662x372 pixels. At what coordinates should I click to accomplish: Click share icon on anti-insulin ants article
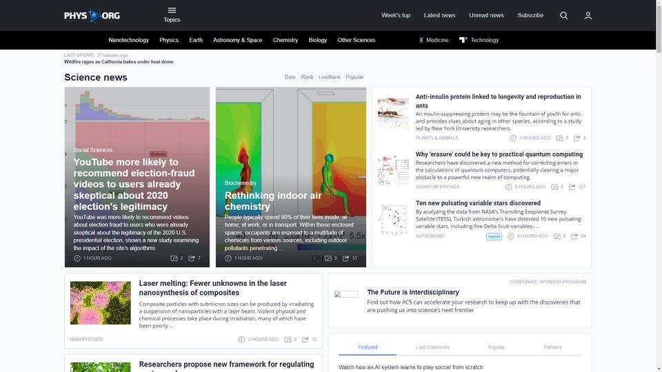576,138
